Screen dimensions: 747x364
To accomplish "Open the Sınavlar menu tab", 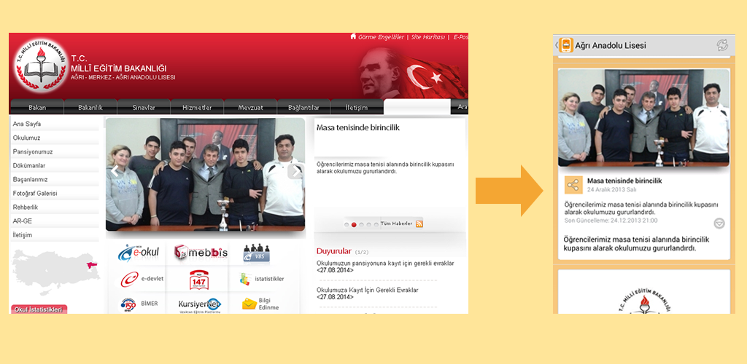I will pyautogui.click(x=144, y=108).
